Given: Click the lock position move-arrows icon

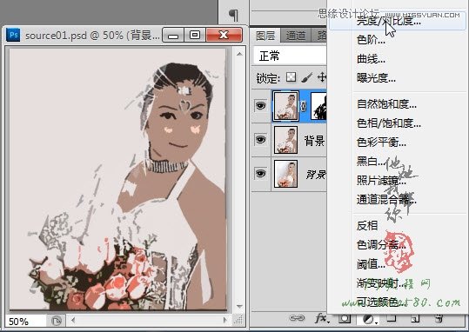Looking at the screenshot, I should [x=322, y=77].
